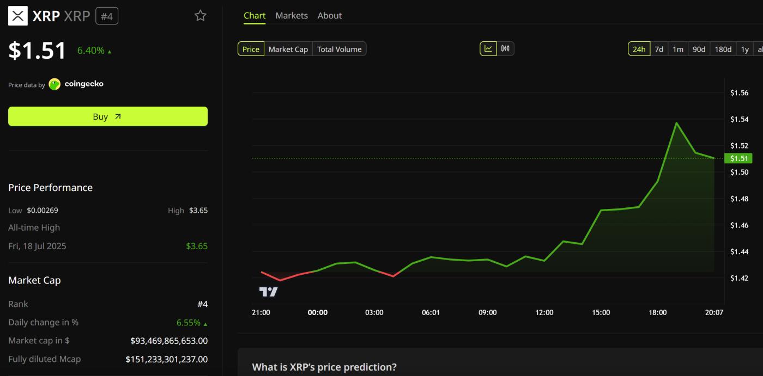Click the $1.51 current price label on axis
Screen dimensions: 763x376
738,158
